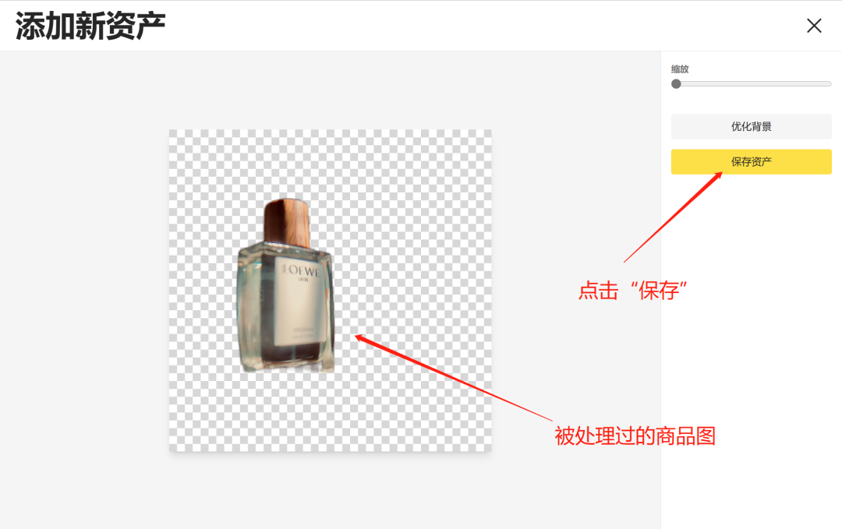This screenshot has width=842, height=529.
Task: Click the 缩放 slider handle
Action: [676, 83]
